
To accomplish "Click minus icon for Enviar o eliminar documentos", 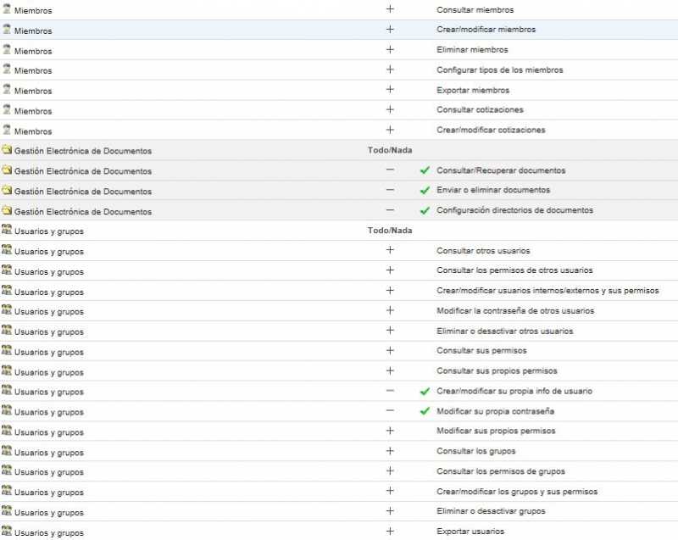I will [x=390, y=190].
